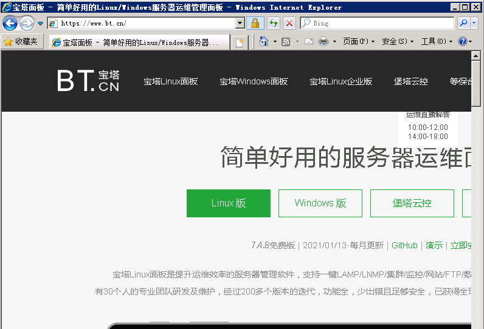The image size is (484, 329).
Task: Click the 简单好用的服务器运维 headline
Action: (x=345, y=157)
